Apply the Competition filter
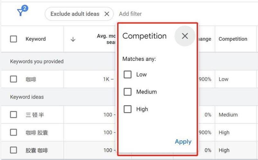This screenshot has width=258, height=160. pos(183,141)
